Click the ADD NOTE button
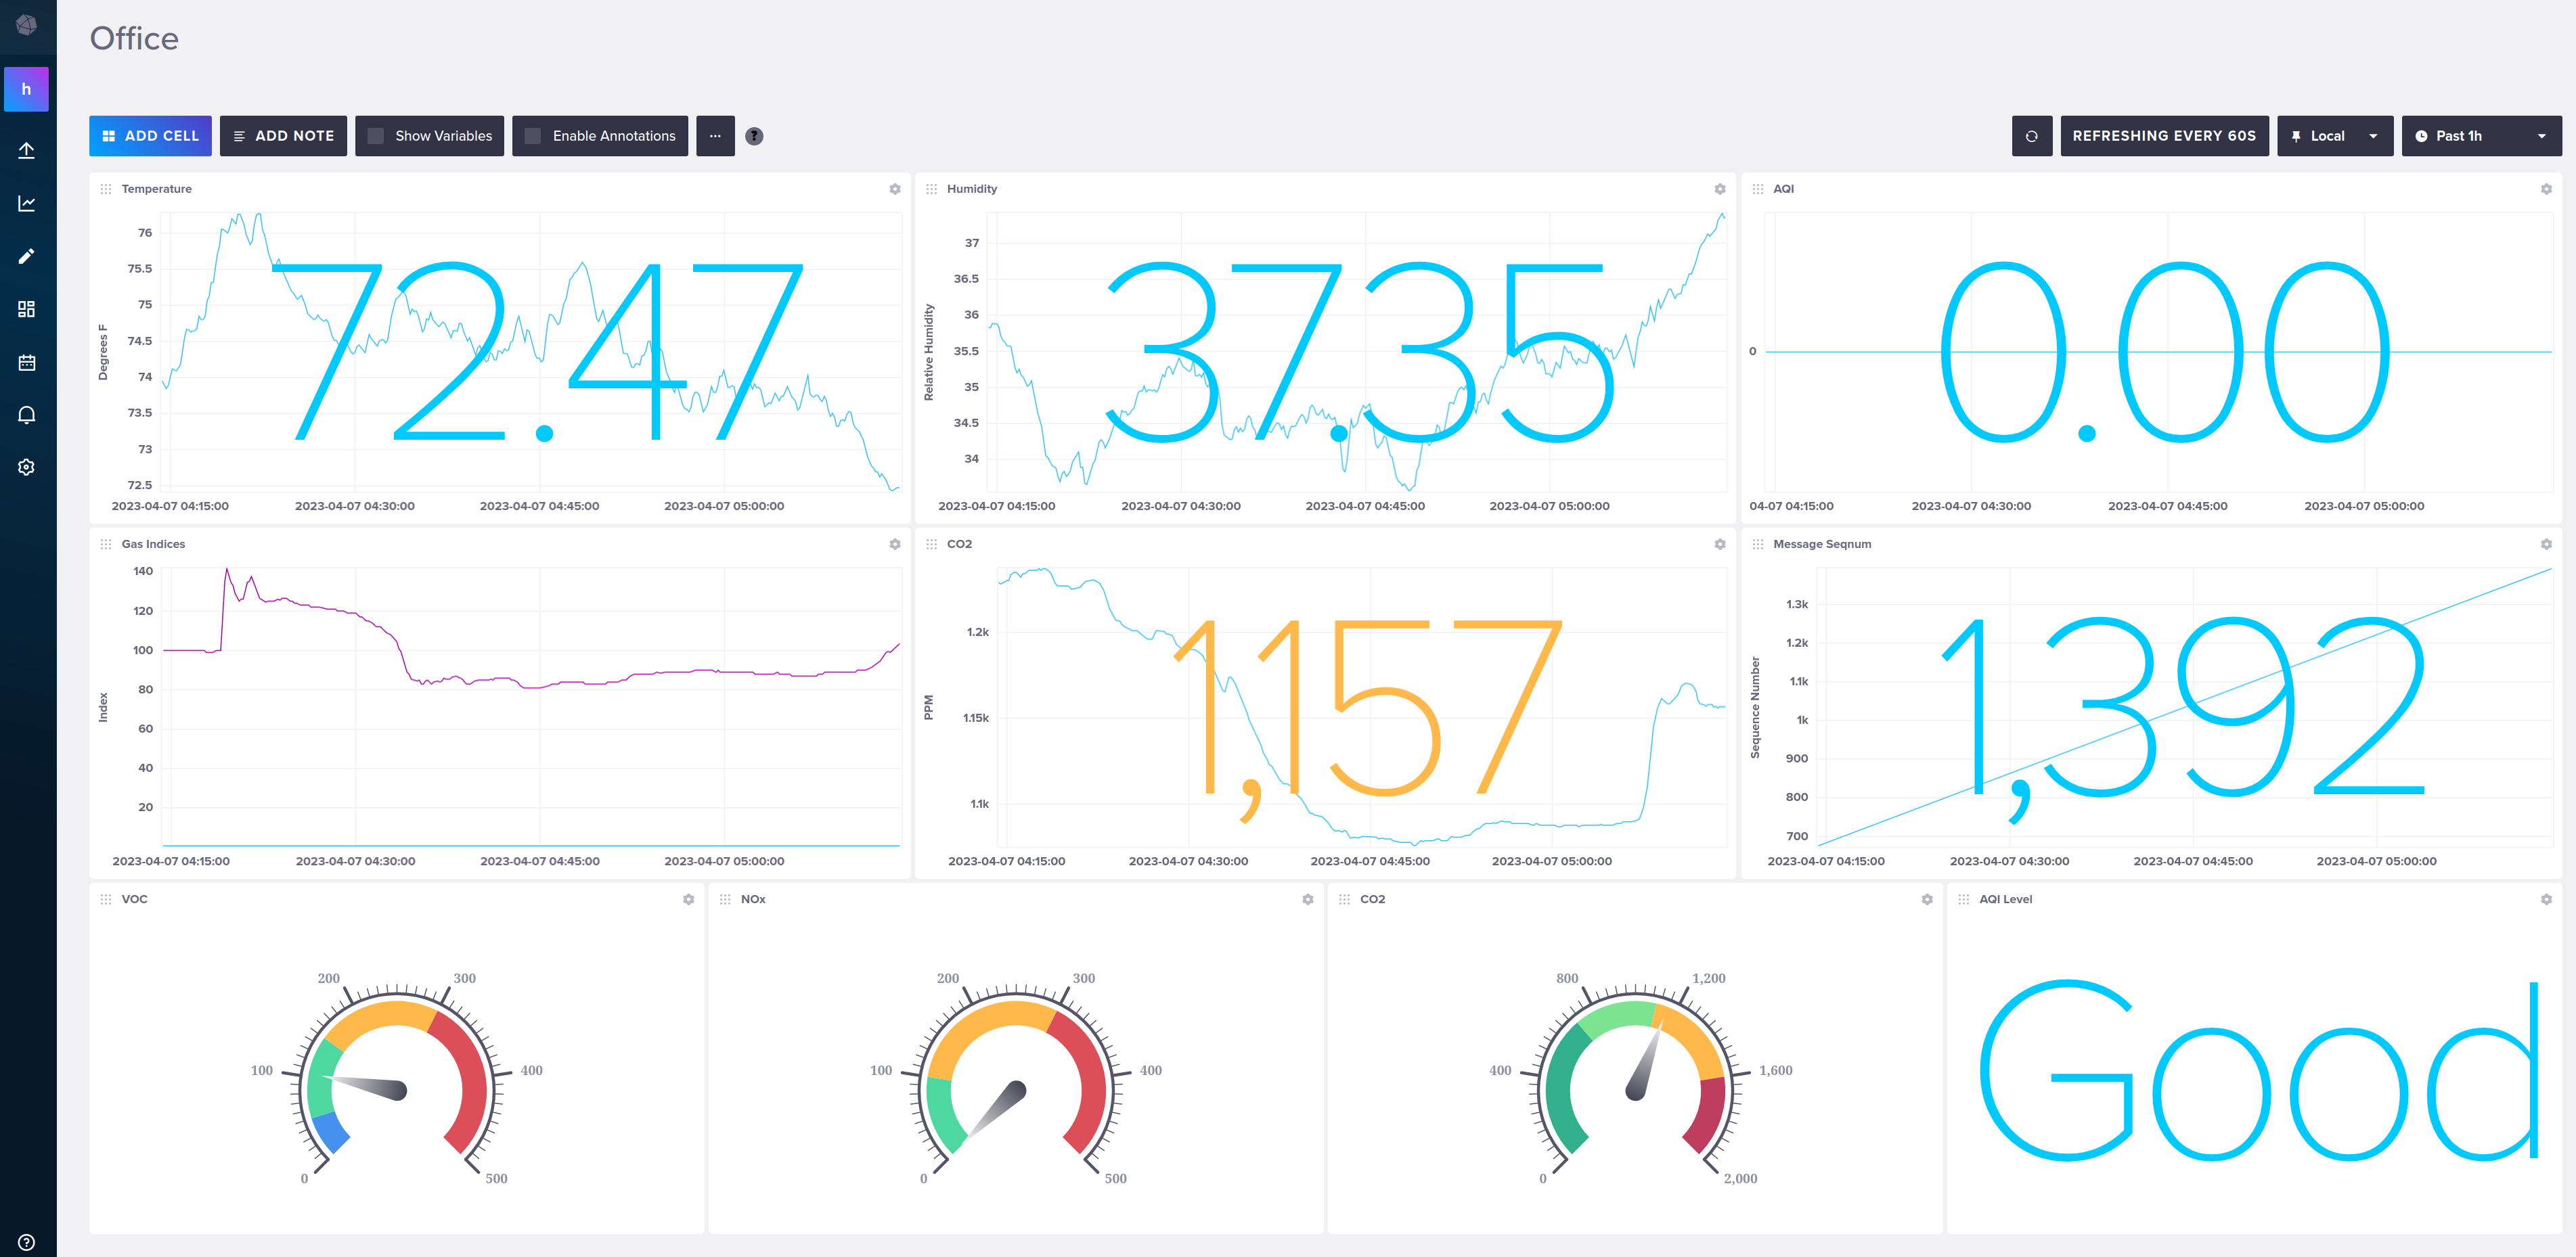 [283, 136]
